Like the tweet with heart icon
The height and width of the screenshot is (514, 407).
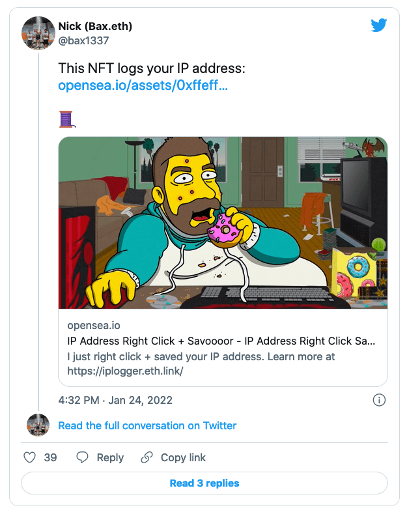point(29,457)
